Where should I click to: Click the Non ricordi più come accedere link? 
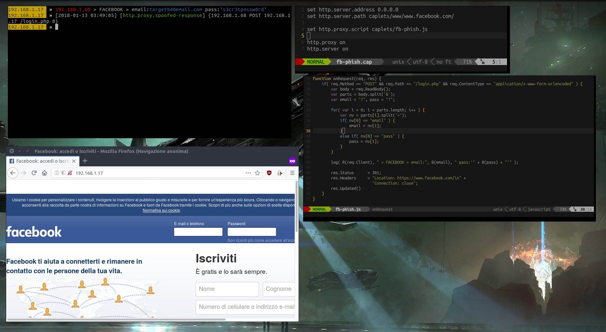coord(261,241)
